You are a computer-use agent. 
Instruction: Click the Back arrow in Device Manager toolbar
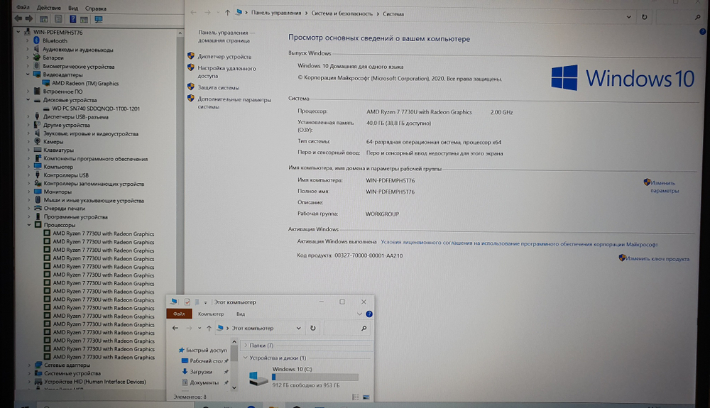point(18,19)
